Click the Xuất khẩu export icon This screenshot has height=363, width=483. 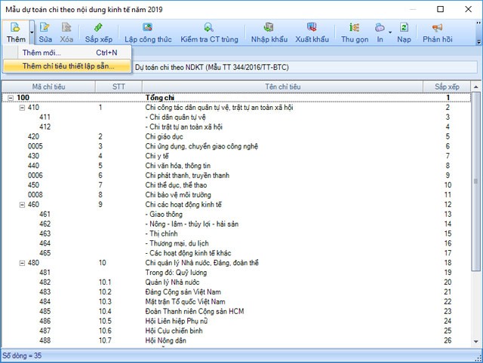(312, 28)
